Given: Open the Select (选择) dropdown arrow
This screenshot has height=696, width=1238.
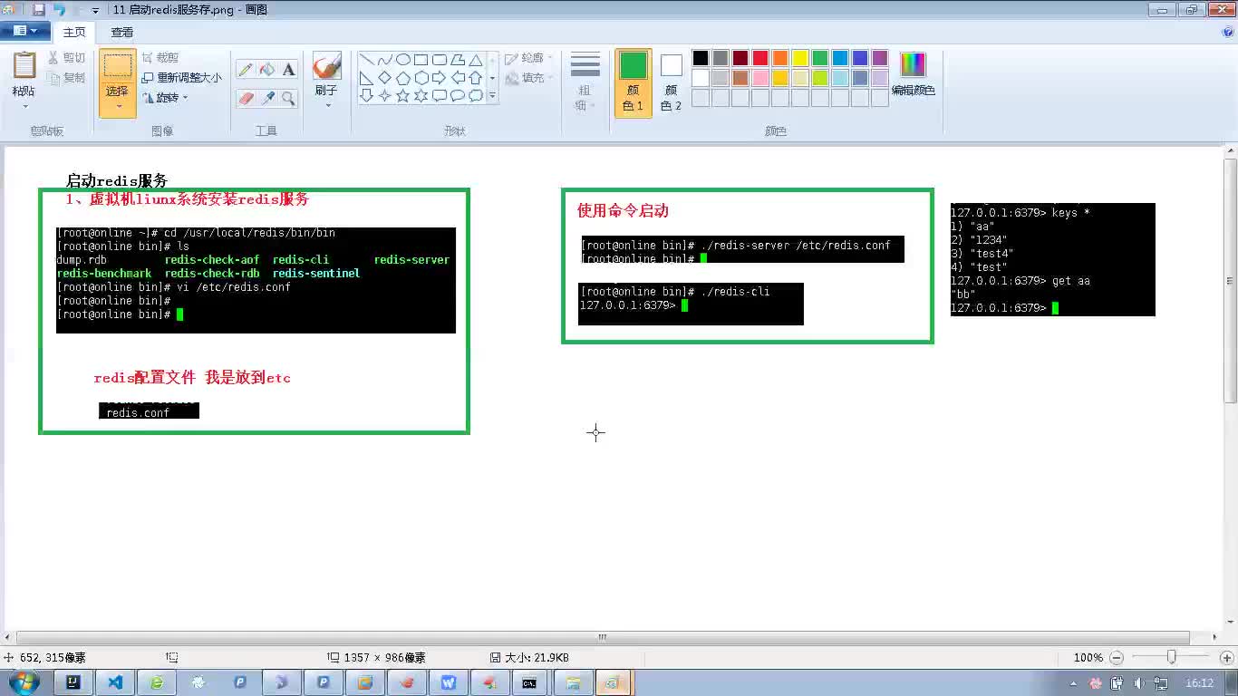Looking at the screenshot, I should pos(118,107).
